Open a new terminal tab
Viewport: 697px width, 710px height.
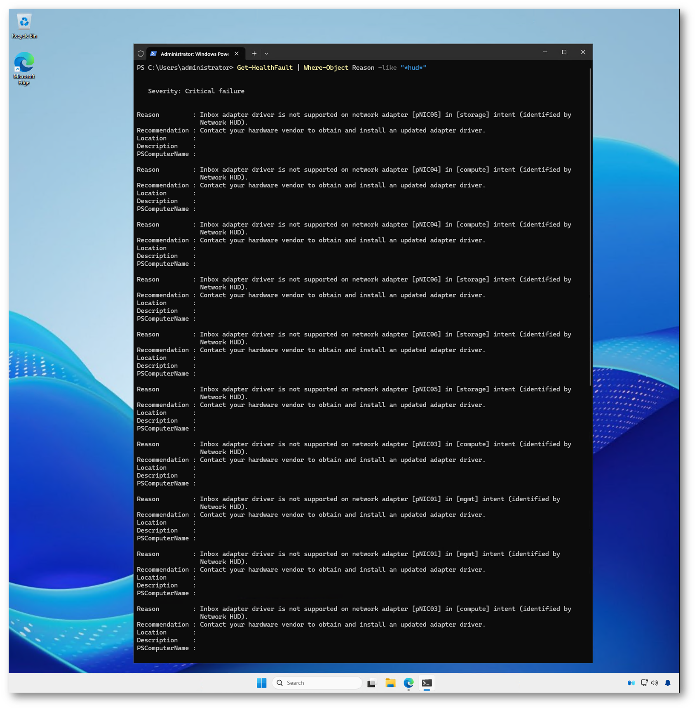pyautogui.click(x=254, y=54)
